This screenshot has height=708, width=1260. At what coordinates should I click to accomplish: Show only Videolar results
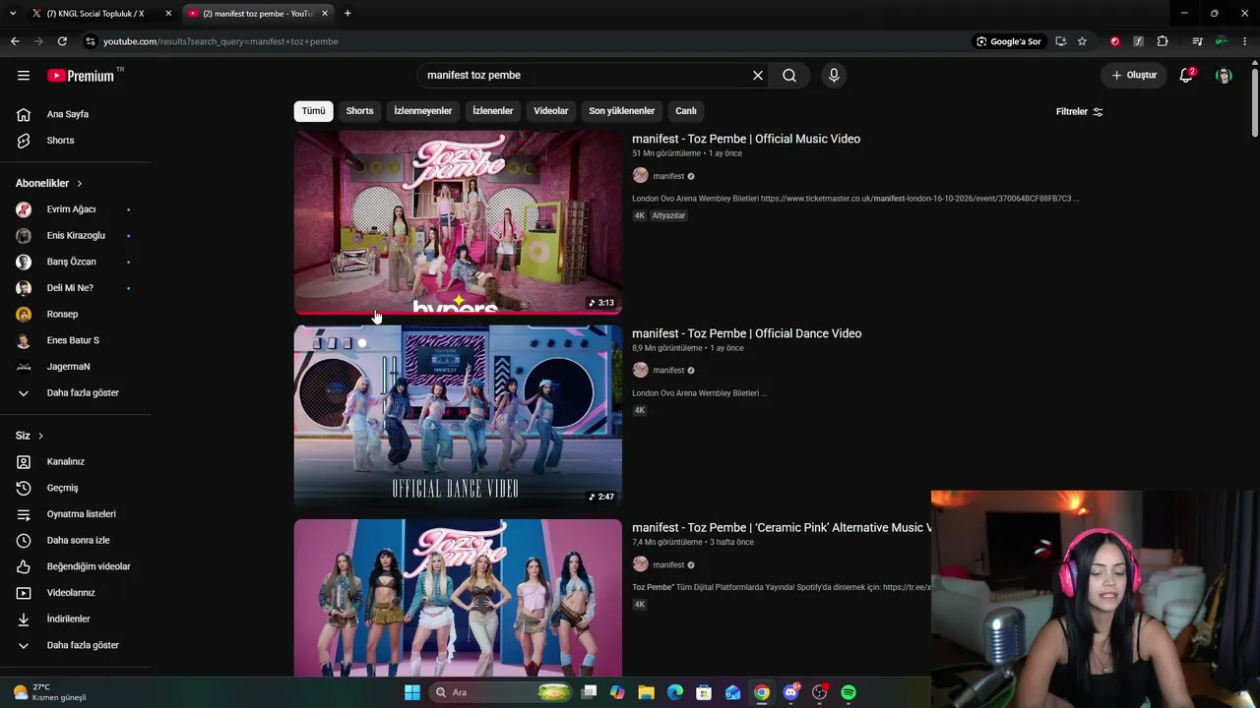pyautogui.click(x=551, y=111)
